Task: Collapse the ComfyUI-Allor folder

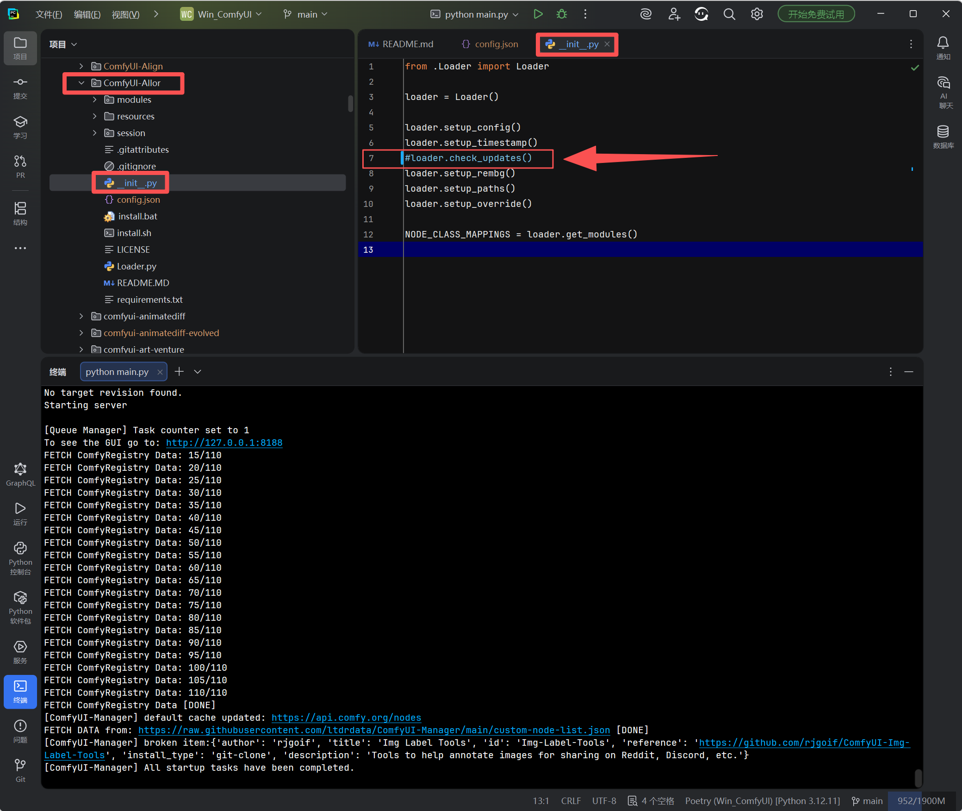Action: coord(81,83)
